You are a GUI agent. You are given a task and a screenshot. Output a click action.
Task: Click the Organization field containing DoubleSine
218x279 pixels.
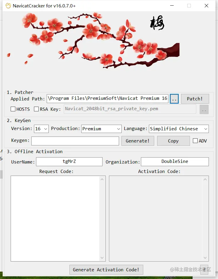coord(175,161)
